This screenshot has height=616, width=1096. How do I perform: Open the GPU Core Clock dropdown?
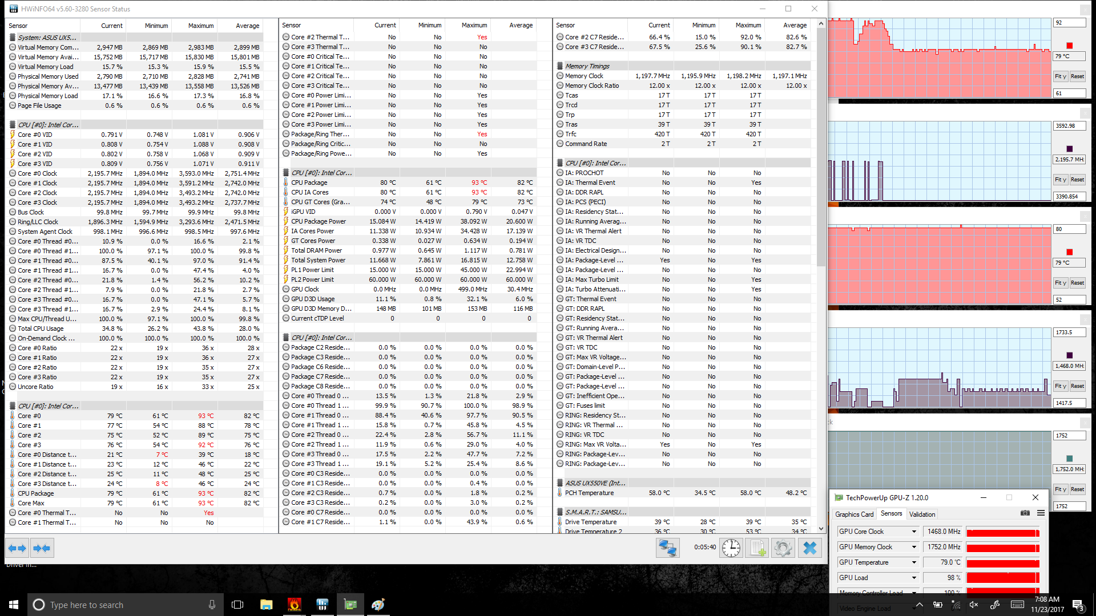tap(914, 532)
